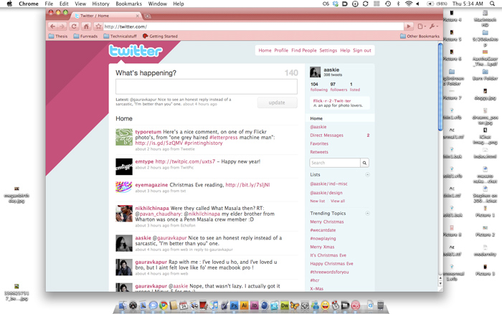Click the Find People link

tap(304, 51)
